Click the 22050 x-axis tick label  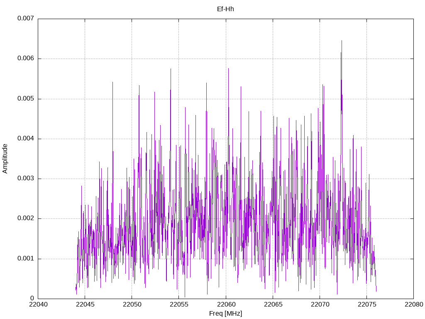coord(132,304)
